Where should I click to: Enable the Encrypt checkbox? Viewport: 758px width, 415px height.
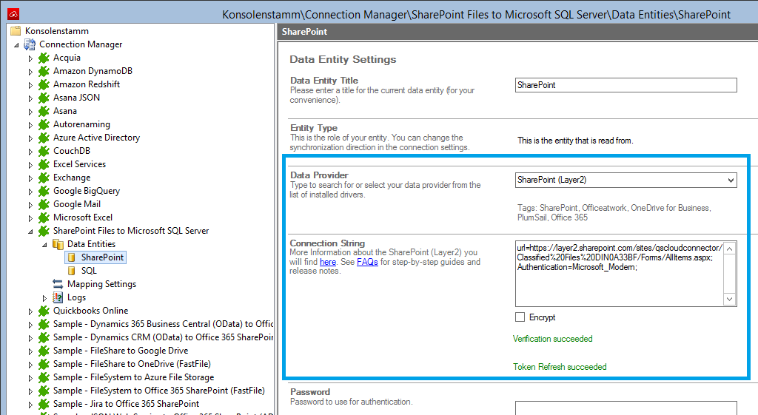(520, 317)
